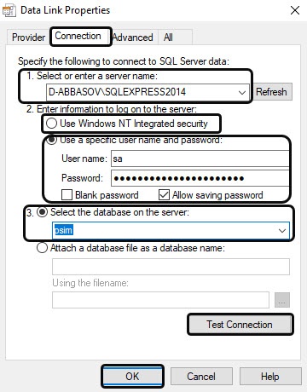Refresh the server list
The height and width of the screenshot is (392, 307).
271,92
